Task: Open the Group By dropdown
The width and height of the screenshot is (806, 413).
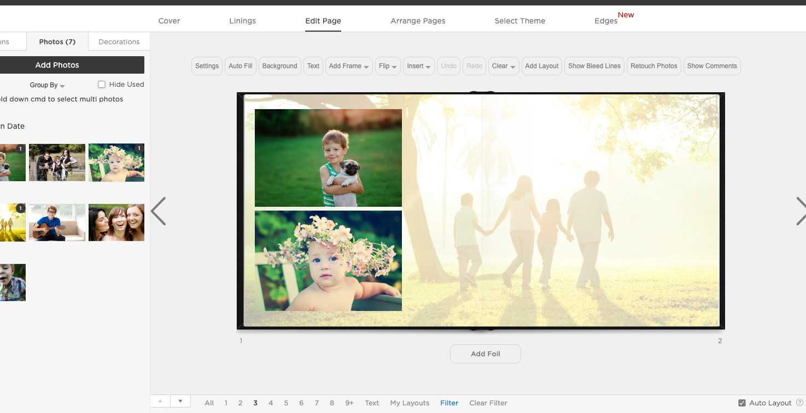Action: tap(47, 85)
